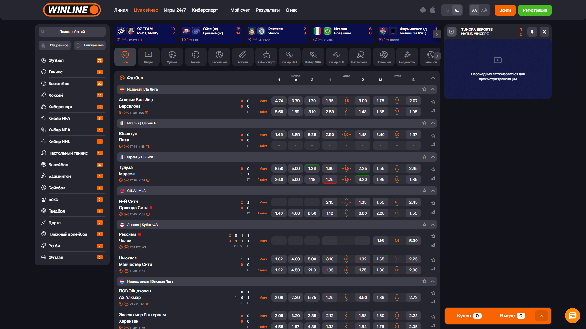Select the Ближайшие filter button

(89, 45)
